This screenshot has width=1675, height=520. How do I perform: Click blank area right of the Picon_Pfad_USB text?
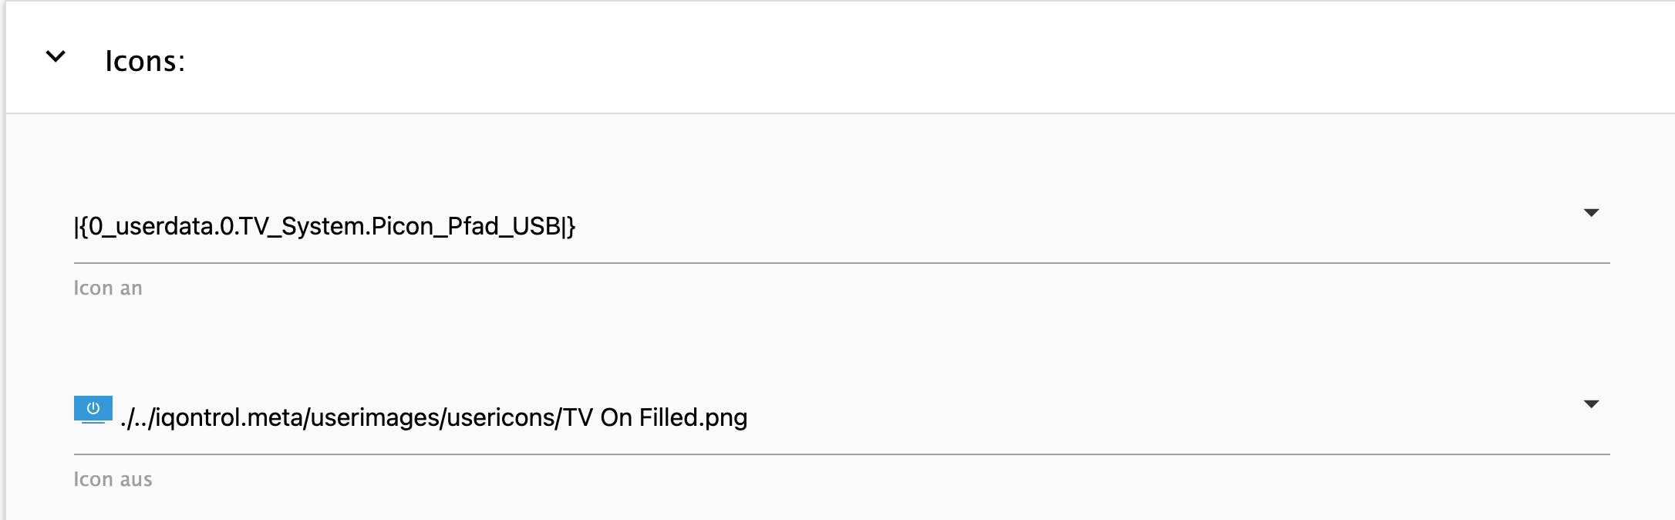click(1080, 226)
